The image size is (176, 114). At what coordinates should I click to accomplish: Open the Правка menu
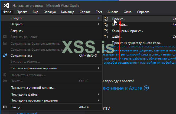coord(22,12)
